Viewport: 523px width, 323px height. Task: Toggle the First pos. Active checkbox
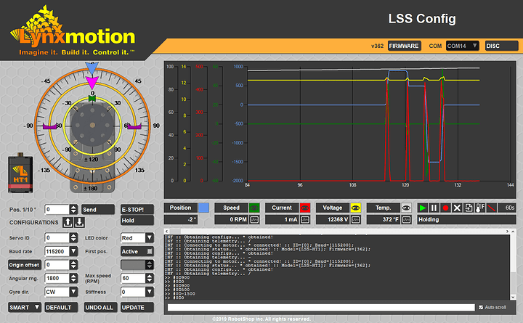pos(150,251)
